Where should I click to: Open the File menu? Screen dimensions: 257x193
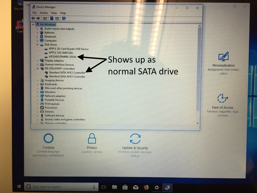tap(34, 13)
